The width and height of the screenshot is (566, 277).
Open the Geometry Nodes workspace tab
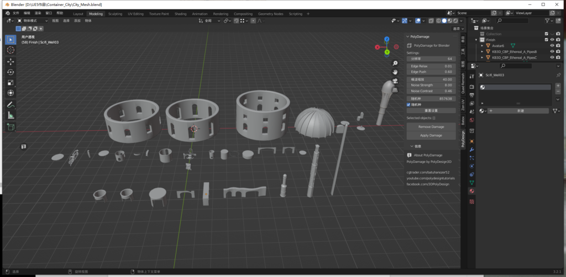click(270, 14)
